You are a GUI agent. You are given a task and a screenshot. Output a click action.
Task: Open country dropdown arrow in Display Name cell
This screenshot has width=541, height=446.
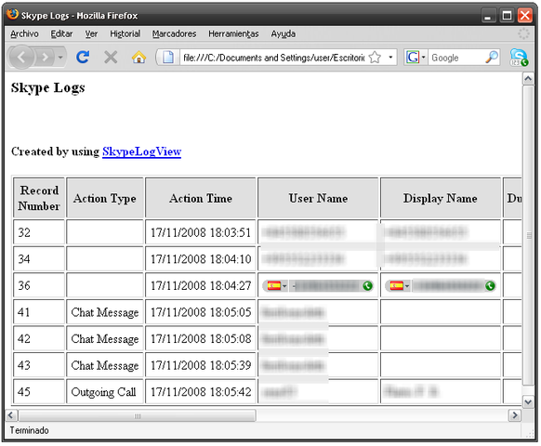point(407,286)
